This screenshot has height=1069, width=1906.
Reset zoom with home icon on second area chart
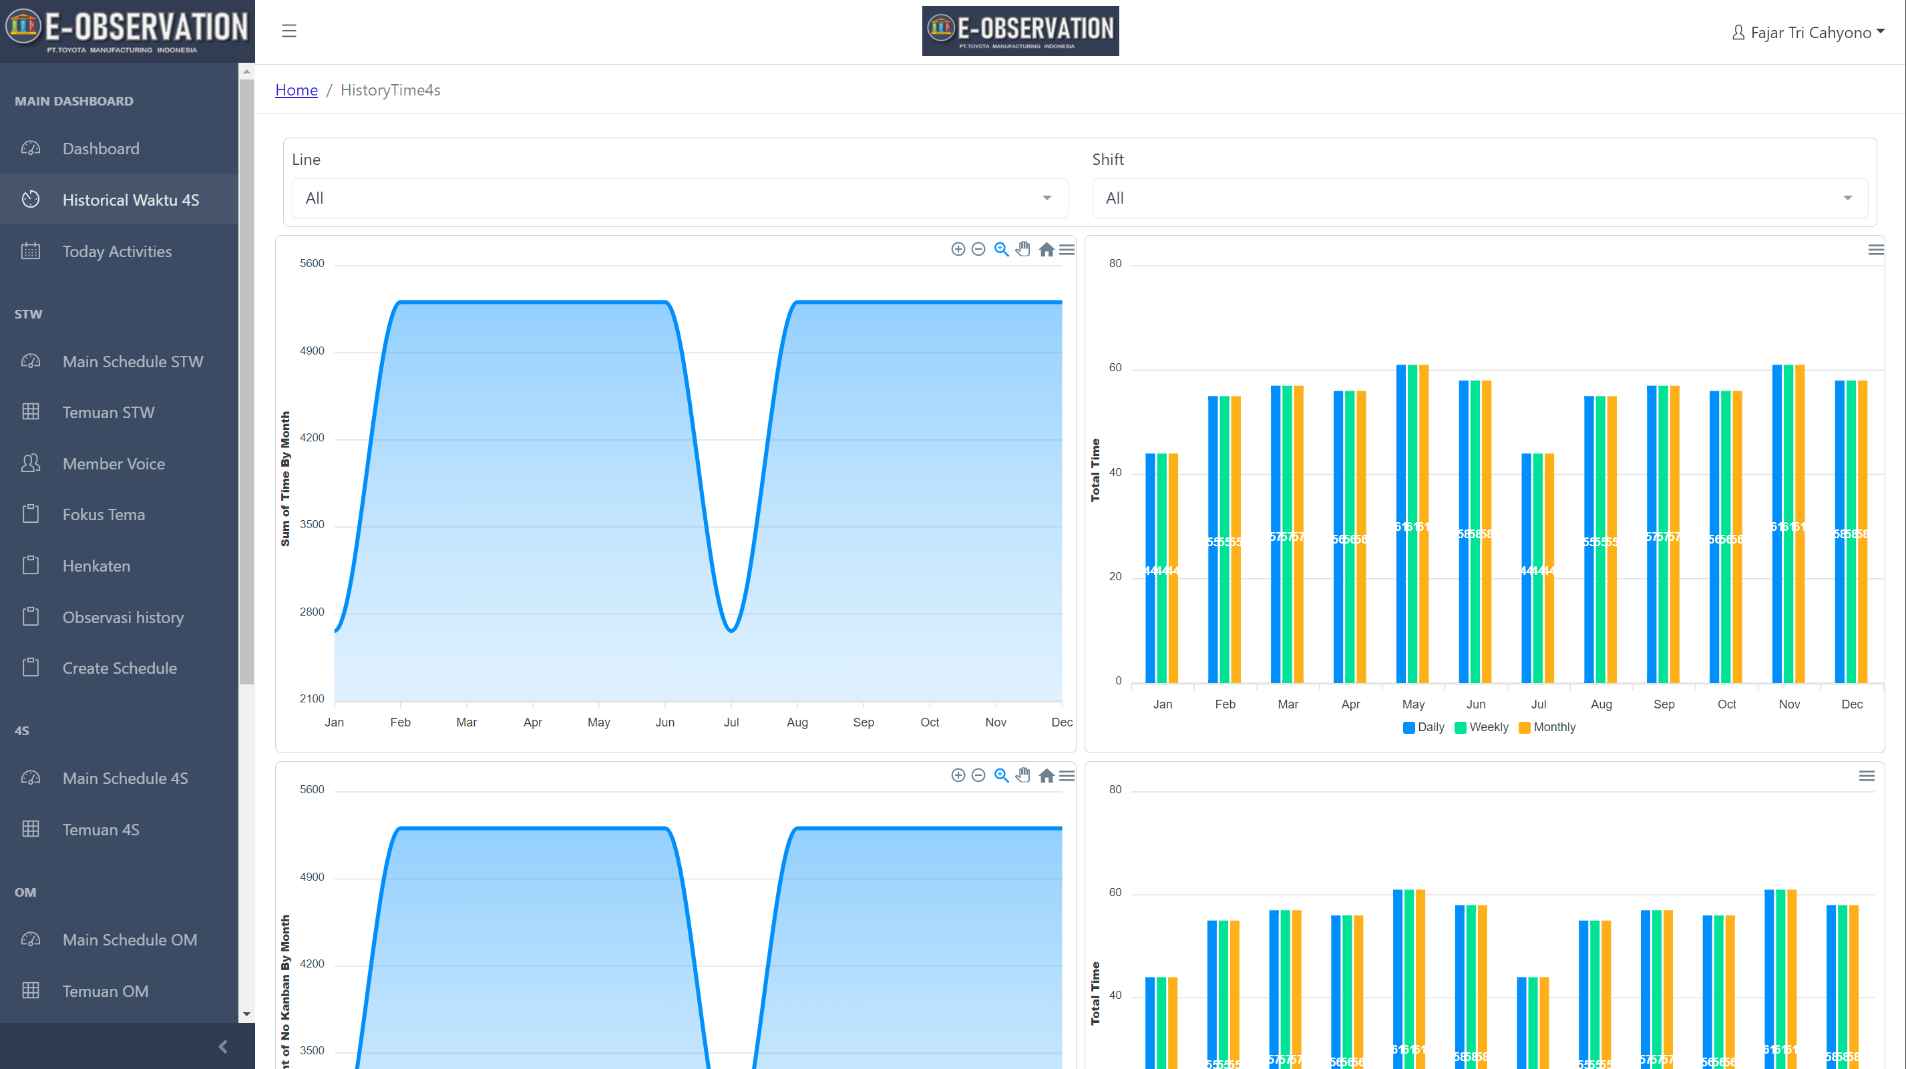1046,775
